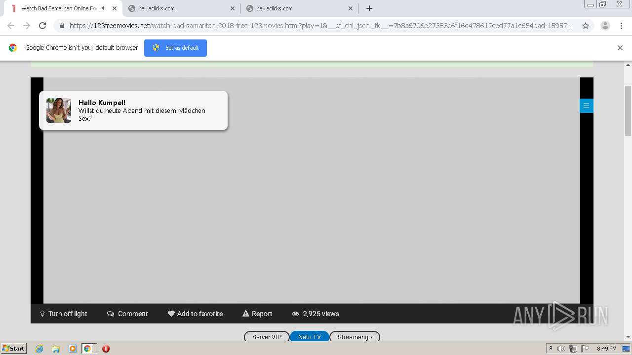
Task: Open the Hallo Kumpel popup thumbnail
Action: click(59, 110)
